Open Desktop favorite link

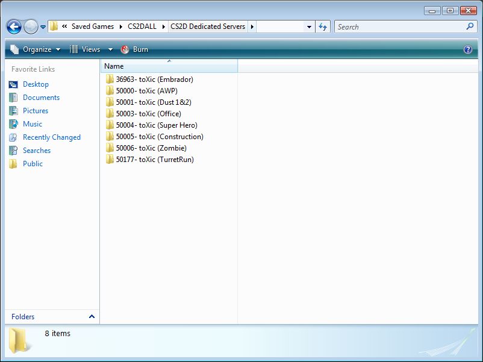(x=36, y=84)
